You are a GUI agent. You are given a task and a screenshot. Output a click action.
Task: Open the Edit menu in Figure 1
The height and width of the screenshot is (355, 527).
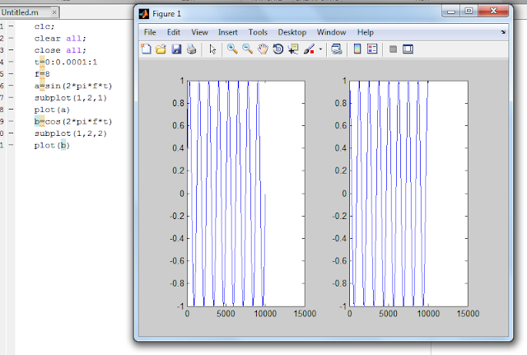pyautogui.click(x=174, y=32)
